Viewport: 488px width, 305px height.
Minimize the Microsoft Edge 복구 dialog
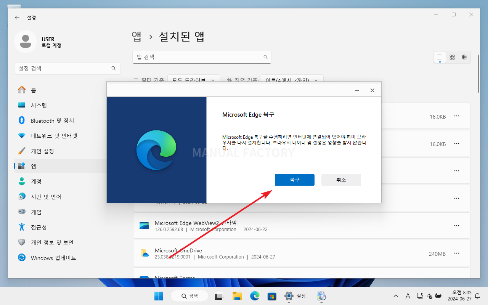click(x=357, y=90)
